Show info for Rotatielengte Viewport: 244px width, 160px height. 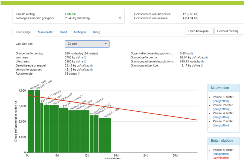pos(79,74)
